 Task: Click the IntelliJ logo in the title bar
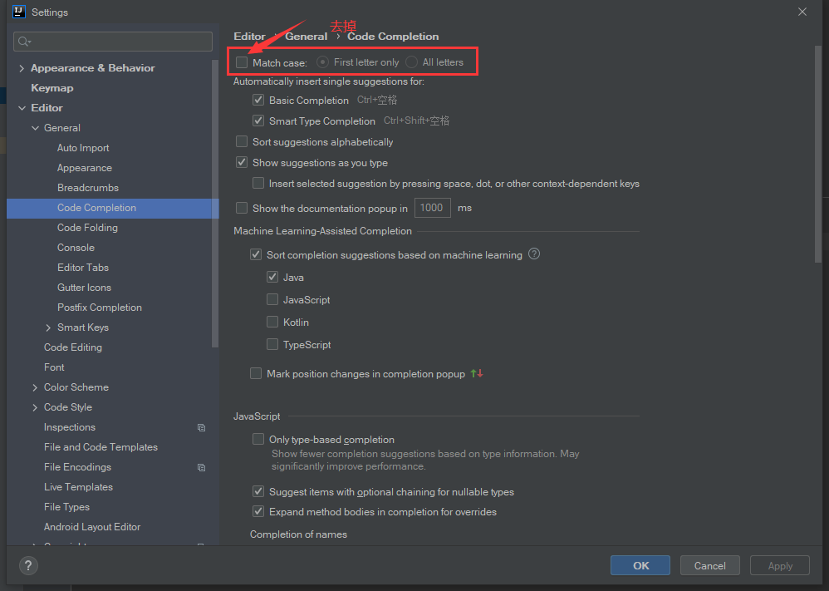point(19,12)
